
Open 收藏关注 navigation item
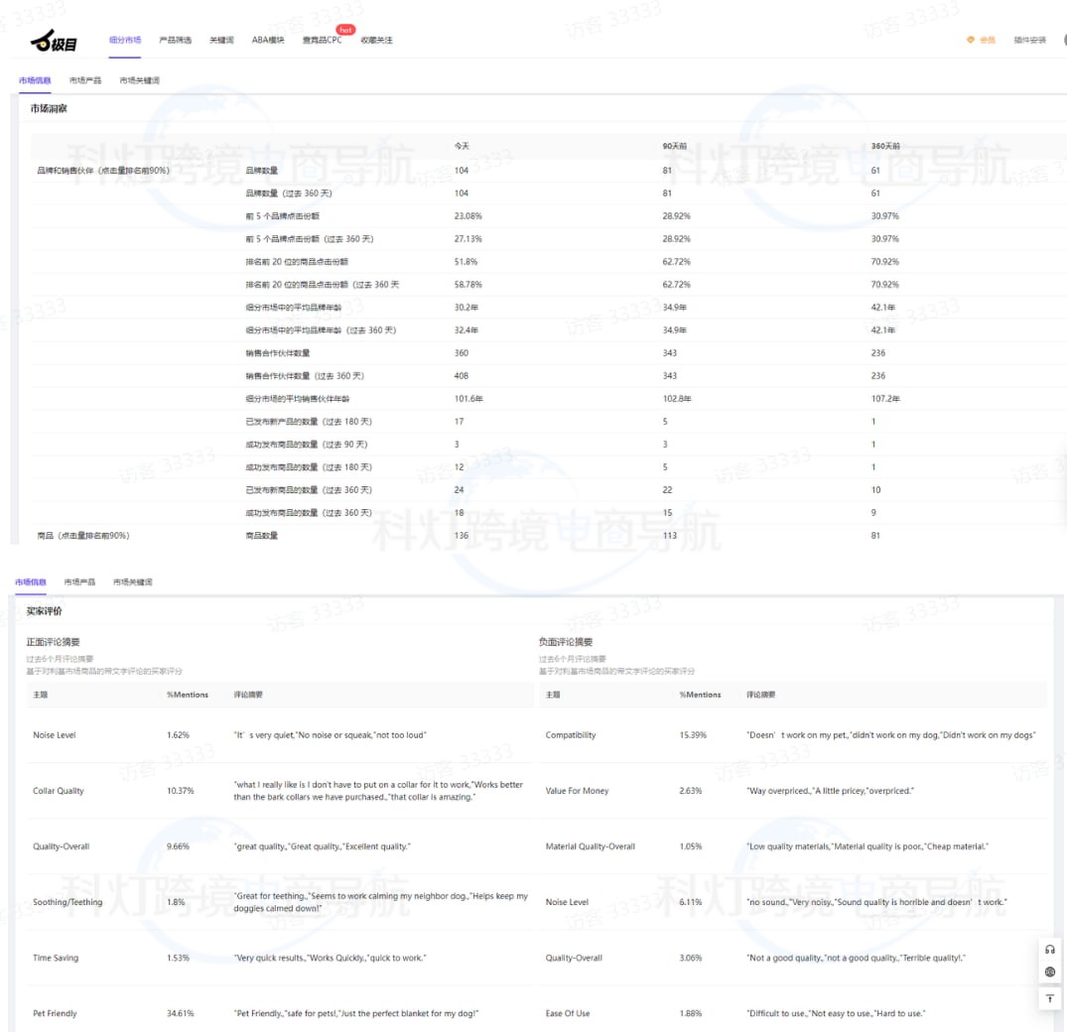click(376, 41)
